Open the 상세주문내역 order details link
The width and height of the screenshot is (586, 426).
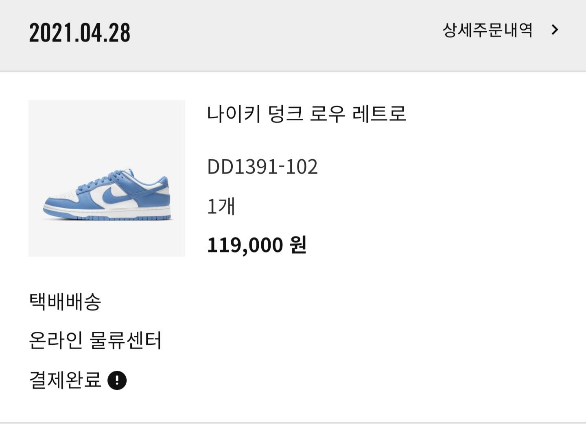pyautogui.click(x=487, y=30)
